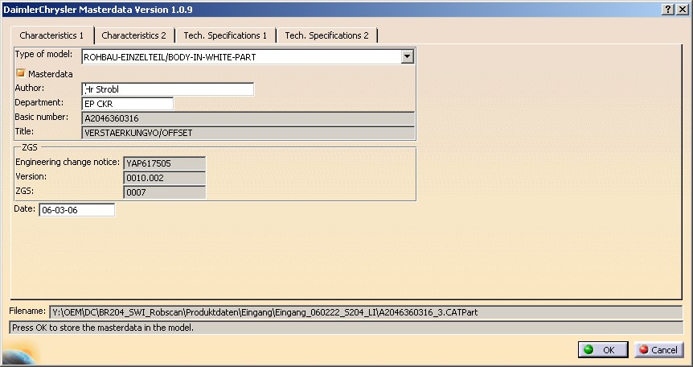693x367 pixels.
Task: Click the 'Department:' label
Action: (39, 102)
